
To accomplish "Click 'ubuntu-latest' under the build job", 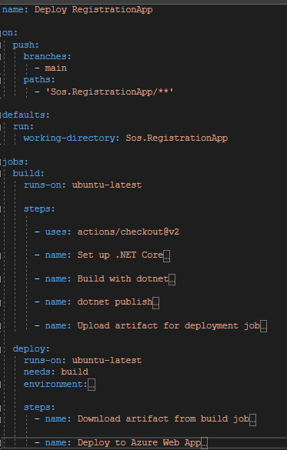I will 107,185.
